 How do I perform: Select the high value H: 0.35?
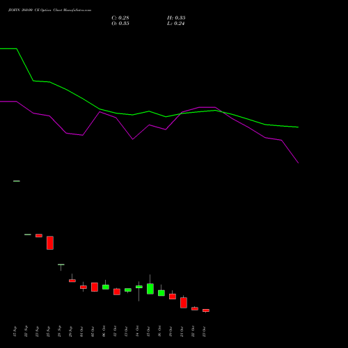[176, 18]
